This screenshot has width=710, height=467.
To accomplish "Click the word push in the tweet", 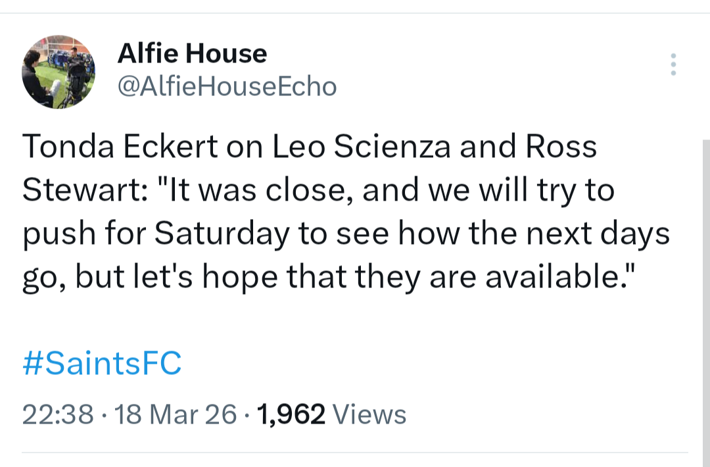I will point(56,235).
